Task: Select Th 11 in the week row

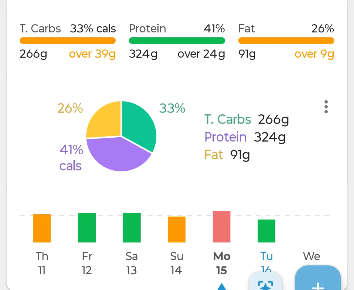Action: (x=42, y=263)
